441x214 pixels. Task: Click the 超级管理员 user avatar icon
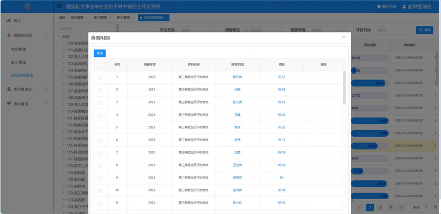[x=404, y=7]
